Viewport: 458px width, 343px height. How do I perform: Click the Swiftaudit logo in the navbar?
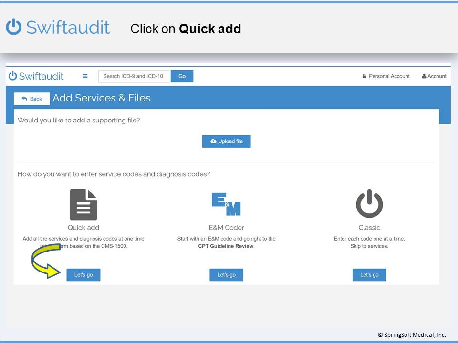(x=36, y=76)
